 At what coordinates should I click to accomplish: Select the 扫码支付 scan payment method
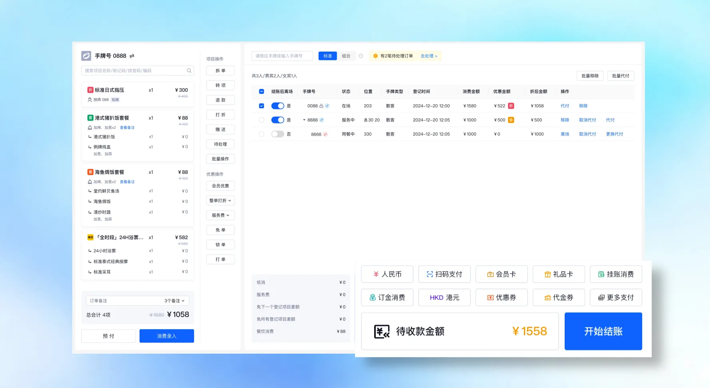point(444,274)
